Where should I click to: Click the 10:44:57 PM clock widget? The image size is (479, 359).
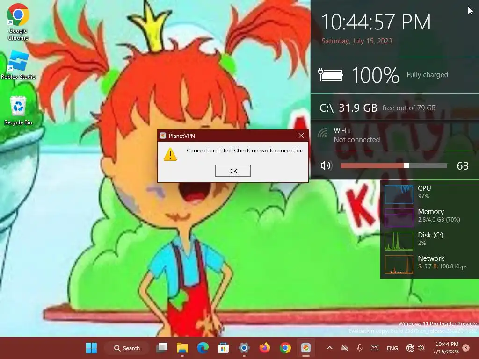[376, 22]
